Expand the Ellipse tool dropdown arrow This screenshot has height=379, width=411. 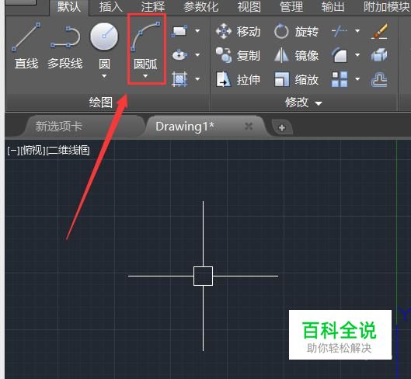click(x=197, y=55)
